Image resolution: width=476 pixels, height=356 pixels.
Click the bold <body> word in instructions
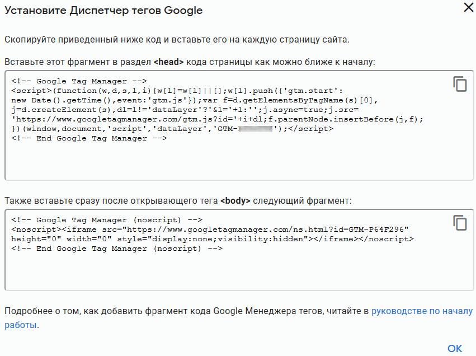[235, 200]
